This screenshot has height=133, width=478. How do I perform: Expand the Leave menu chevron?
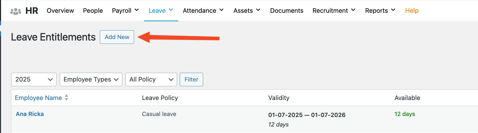(x=171, y=10)
